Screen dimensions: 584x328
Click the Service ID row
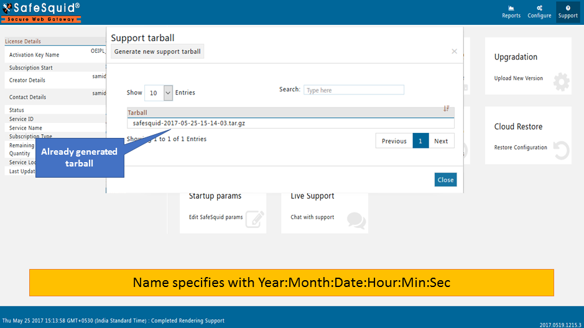click(x=55, y=119)
